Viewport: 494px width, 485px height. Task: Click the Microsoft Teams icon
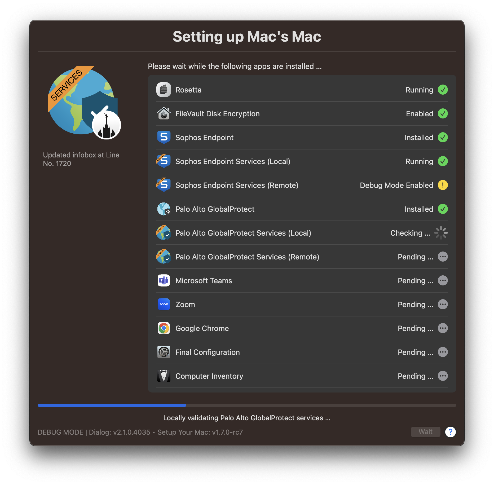click(x=164, y=280)
